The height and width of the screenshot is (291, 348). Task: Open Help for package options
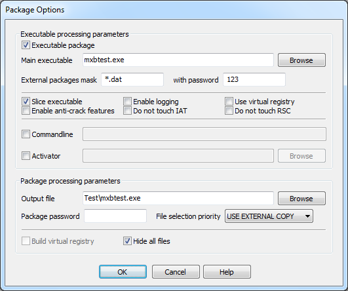[227, 272]
